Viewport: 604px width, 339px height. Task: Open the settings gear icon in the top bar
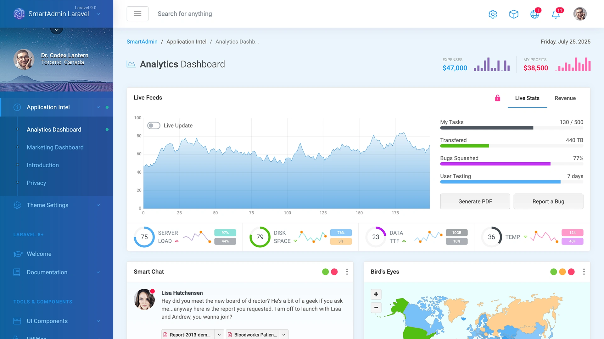(x=493, y=14)
